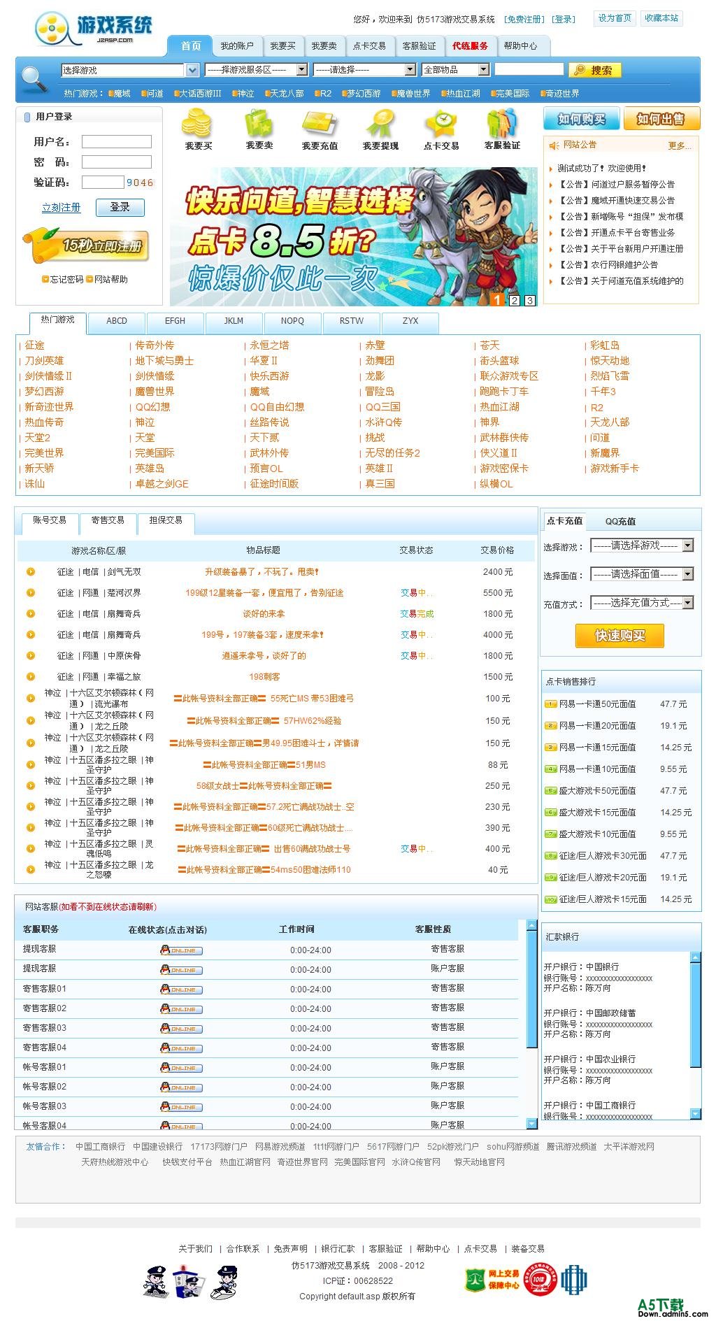
Task: Click the 我要买 gold coins icon
Action: pyautogui.click(x=197, y=124)
